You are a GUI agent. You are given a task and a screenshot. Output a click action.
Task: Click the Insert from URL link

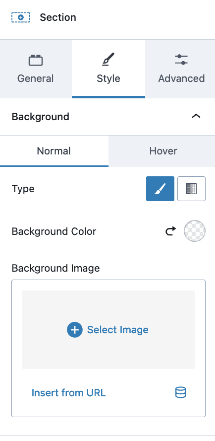pyautogui.click(x=68, y=393)
